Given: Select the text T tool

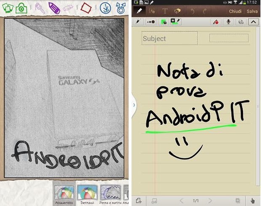Looking at the screenshot, I should [165, 11].
